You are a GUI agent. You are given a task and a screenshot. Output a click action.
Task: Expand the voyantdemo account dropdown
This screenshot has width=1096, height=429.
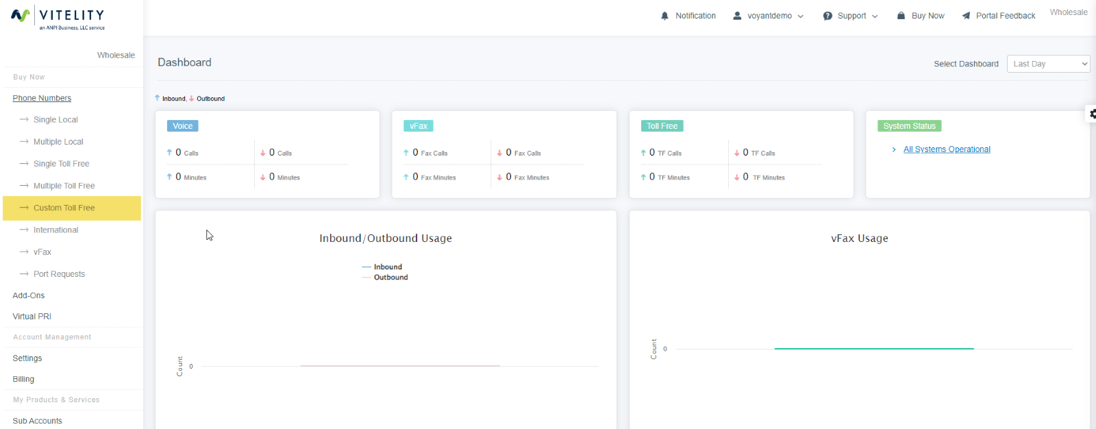coord(800,16)
